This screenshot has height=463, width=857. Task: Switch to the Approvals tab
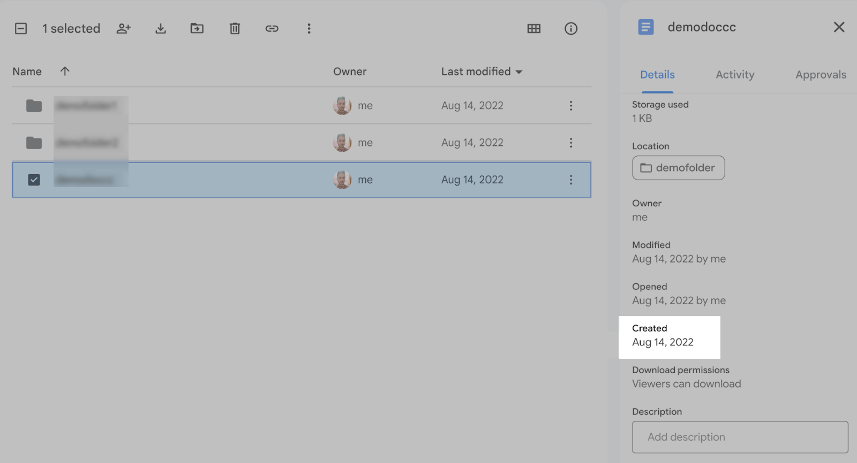(821, 75)
